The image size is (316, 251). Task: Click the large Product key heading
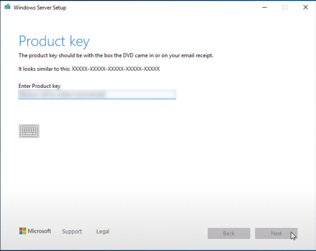[x=54, y=41]
